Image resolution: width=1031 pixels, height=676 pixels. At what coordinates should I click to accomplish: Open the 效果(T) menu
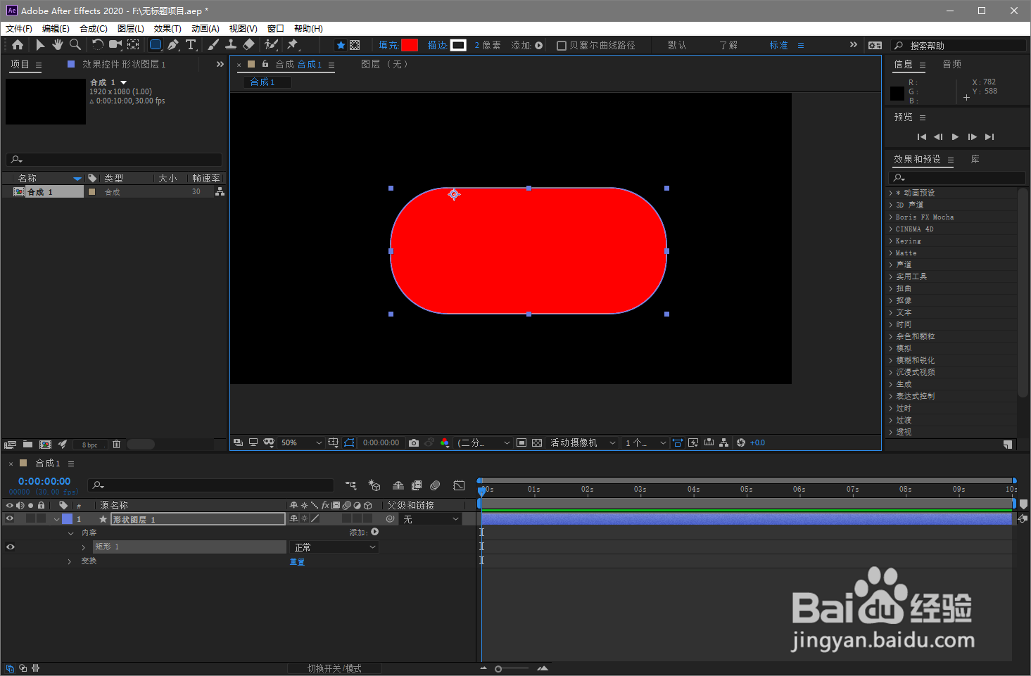[167, 29]
